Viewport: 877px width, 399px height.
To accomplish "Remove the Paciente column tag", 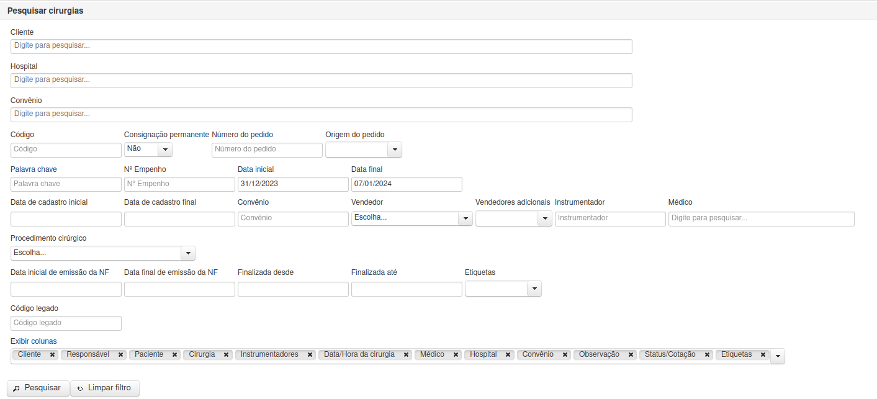I will point(175,355).
